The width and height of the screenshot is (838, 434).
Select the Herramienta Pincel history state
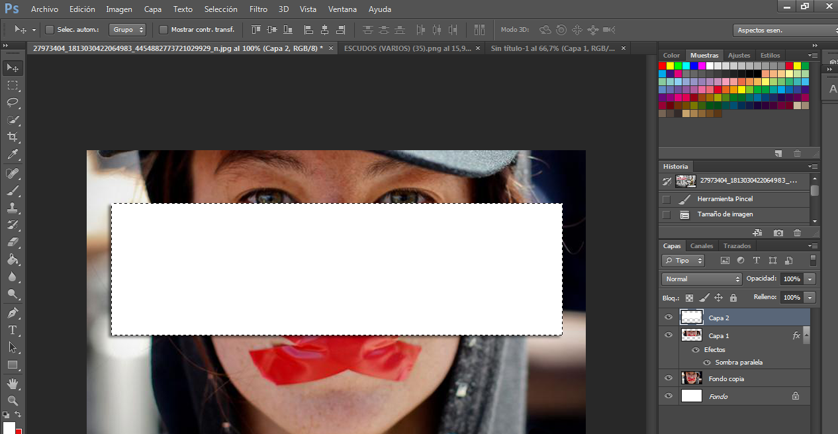(725, 199)
